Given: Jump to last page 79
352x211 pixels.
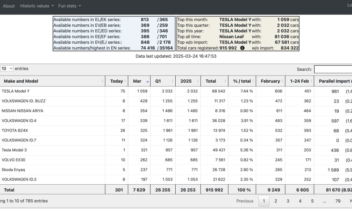Looking at the screenshot, I should 338,201.
